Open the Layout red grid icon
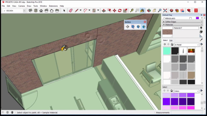 click(x=196, y=11)
